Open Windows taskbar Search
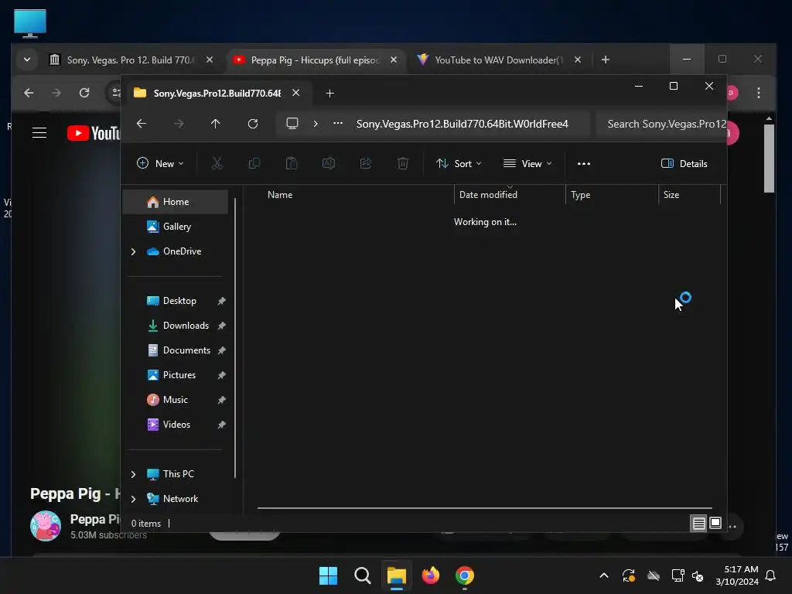This screenshot has width=792, height=594. 363,575
